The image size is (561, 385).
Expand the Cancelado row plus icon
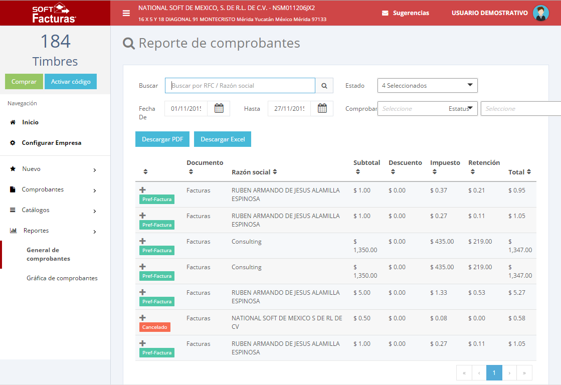[x=142, y=318]
